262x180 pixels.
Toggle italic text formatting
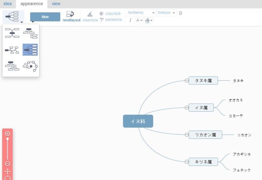[130, 20]
